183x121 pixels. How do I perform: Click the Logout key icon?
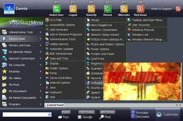(x=73, y=9)
